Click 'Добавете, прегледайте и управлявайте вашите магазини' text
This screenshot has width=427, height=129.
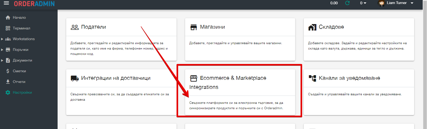click(x=236, y=43)
